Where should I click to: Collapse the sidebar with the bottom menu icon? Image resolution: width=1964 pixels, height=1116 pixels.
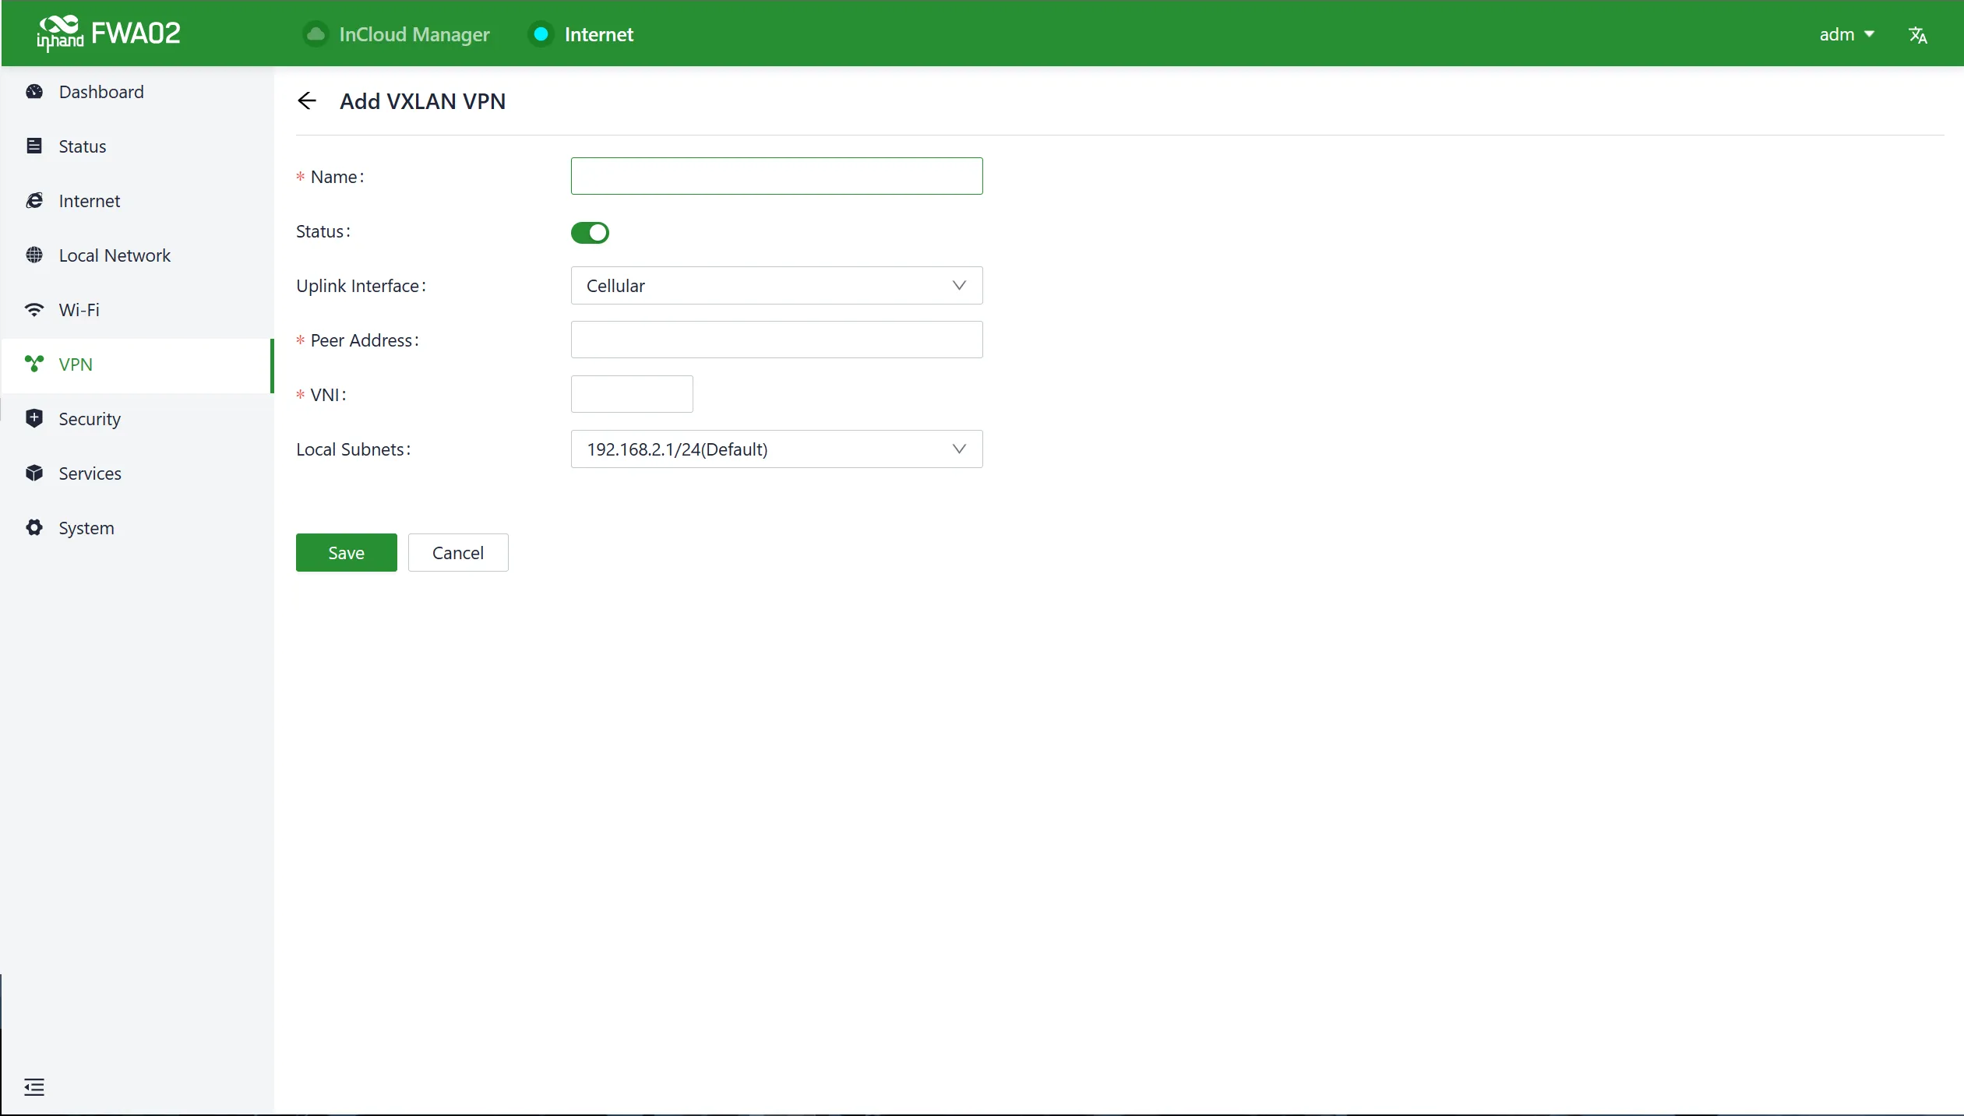point(34,1086)
